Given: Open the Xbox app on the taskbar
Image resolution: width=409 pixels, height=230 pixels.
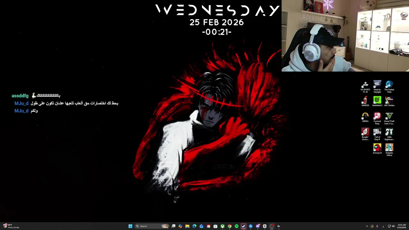Looking at the screenshot, I should 222,226.
